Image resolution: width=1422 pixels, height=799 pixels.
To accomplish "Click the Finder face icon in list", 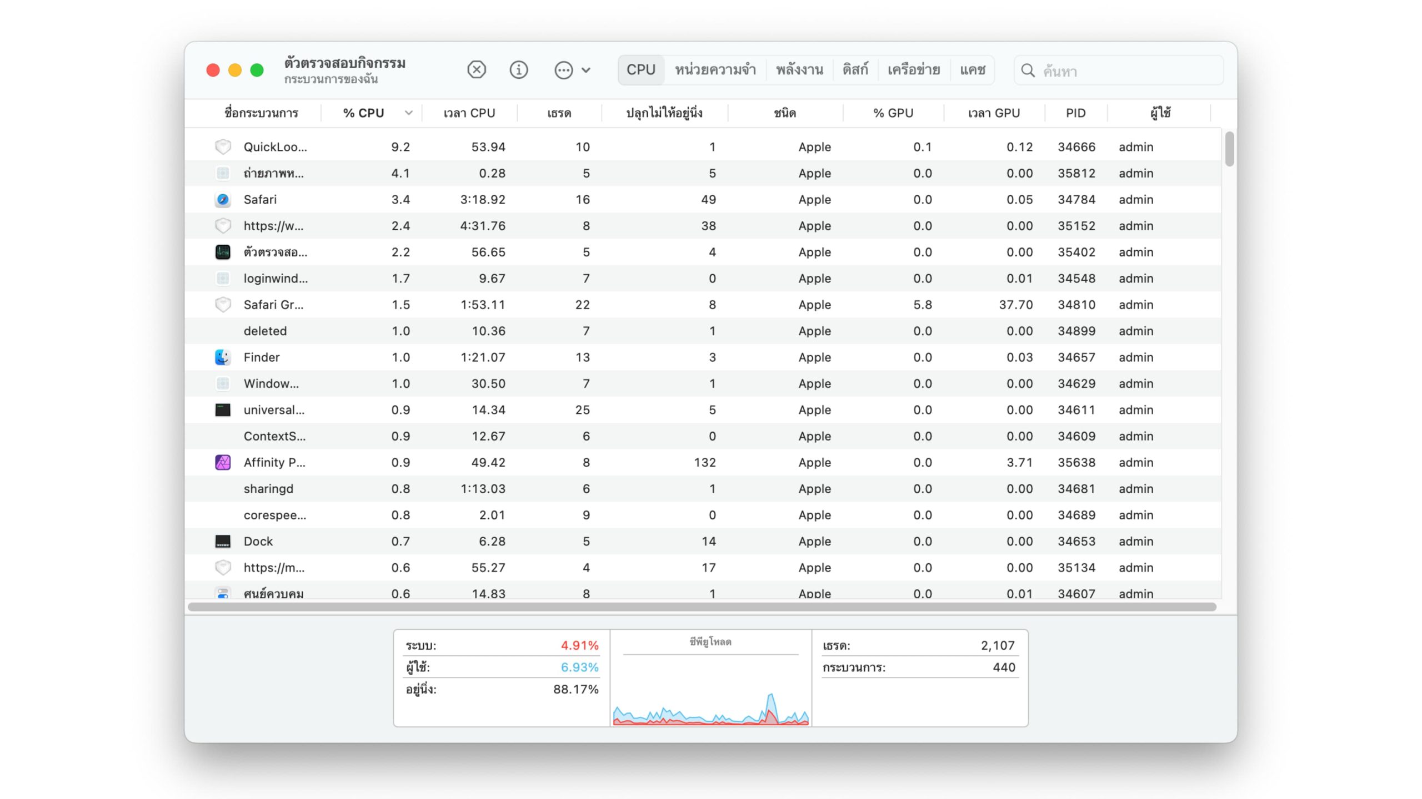I will click(x=223, y=357).
